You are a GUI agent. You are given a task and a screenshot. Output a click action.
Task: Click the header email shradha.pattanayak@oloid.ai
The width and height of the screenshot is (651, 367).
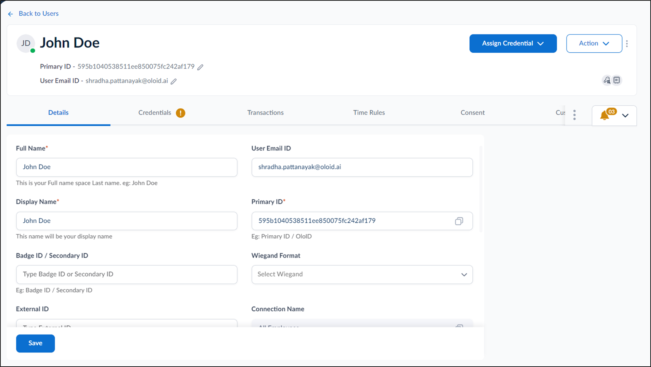click(x=127, y=81)
